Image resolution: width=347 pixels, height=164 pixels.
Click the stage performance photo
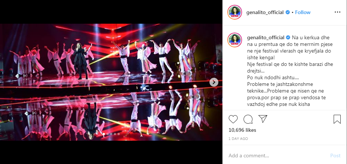pyautogui.click(x=111, y=82)
